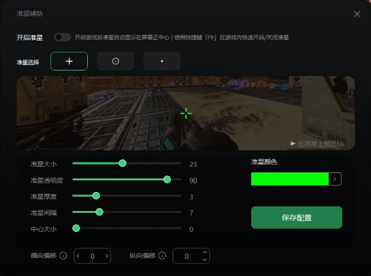The image size is (371, 276).
Task: Click the 准星透明度 slider handle
Action: 167,180
